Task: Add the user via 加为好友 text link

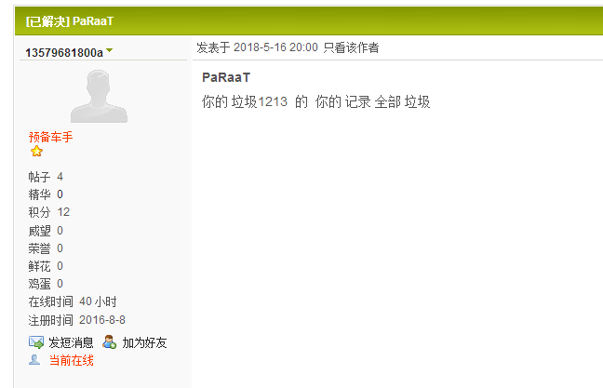Action: (x=144, y=342)
